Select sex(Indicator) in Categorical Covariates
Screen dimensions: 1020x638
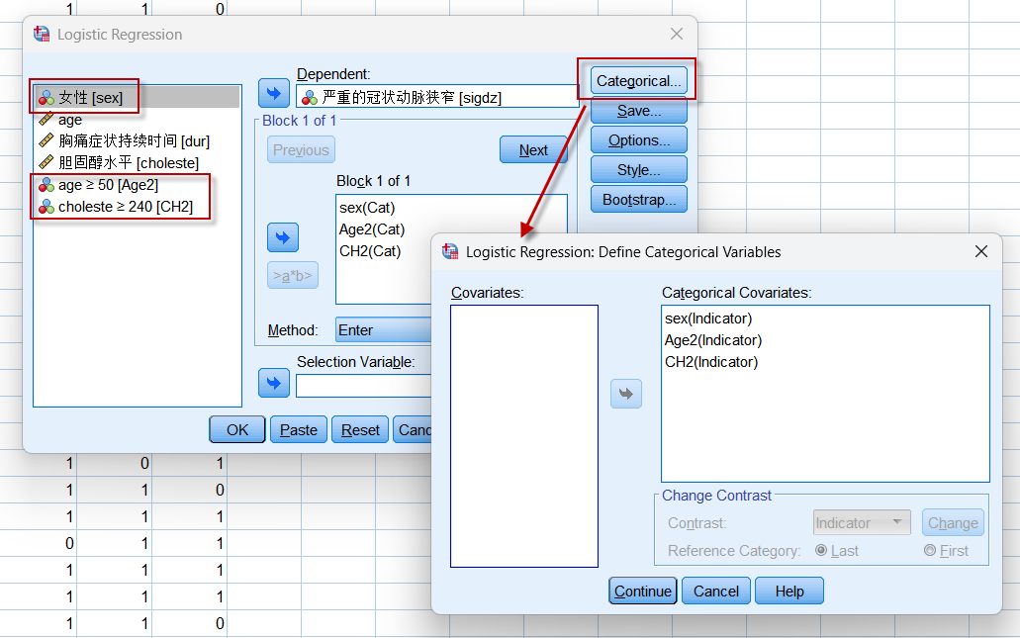(708, 319)
